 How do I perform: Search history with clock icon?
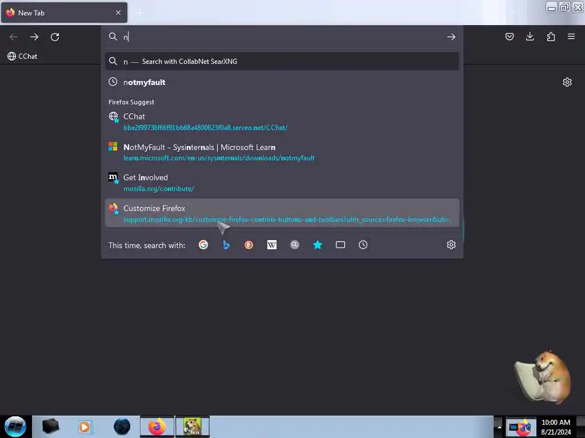coord(363,245)
